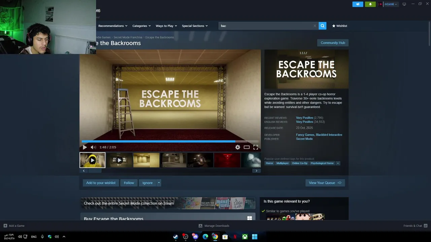Open the Windows Start menu

click(x=255, y=237)
